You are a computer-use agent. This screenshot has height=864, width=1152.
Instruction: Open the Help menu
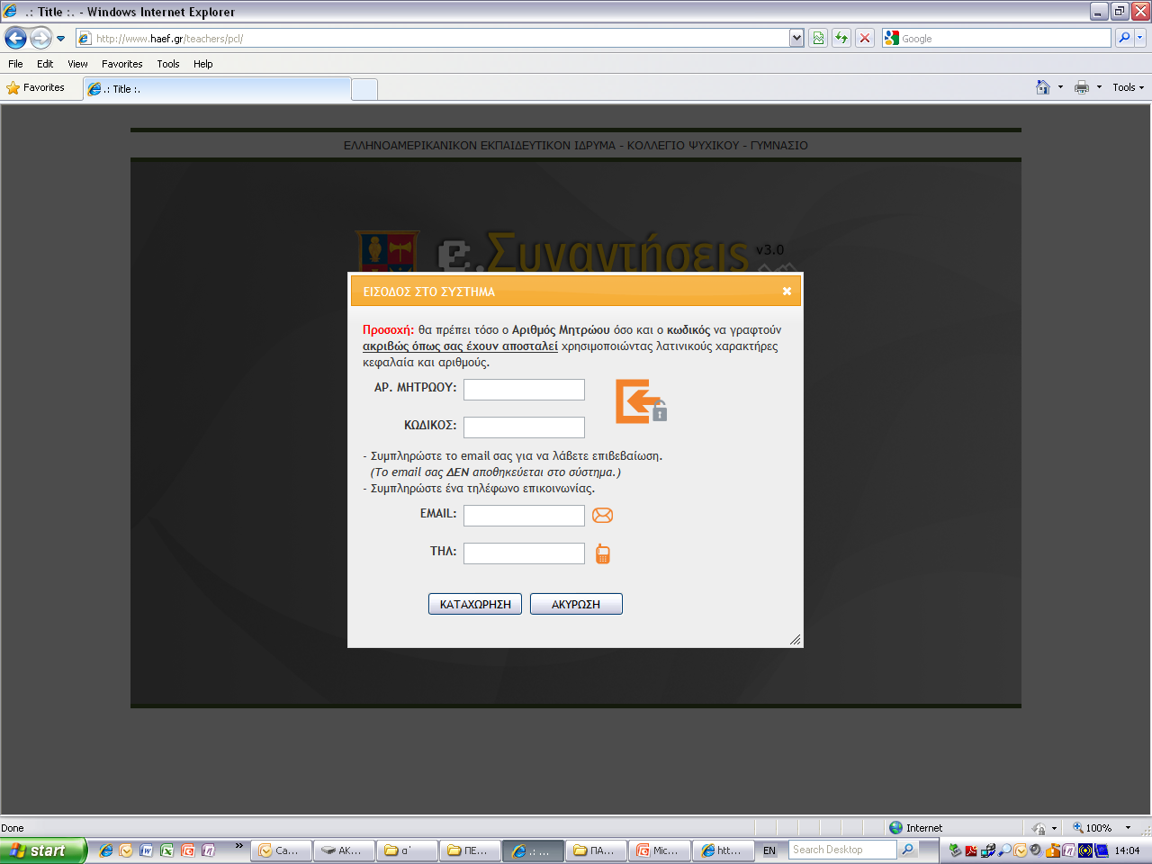click(x=203, y=64)
